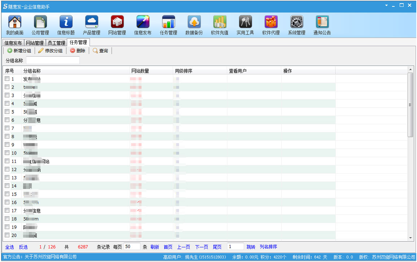Click the 通知公告 notice icon
417x262 pixels.
[x=322, y=22]
